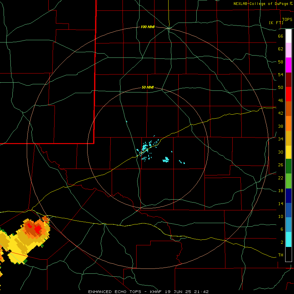
Task: Click the "46" legend value
Action: 281,101
